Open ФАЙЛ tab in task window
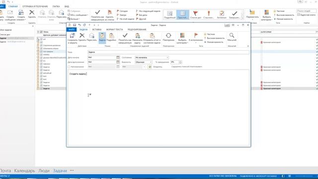The height and width of the screenshot is (179, 318). [72, 29]
